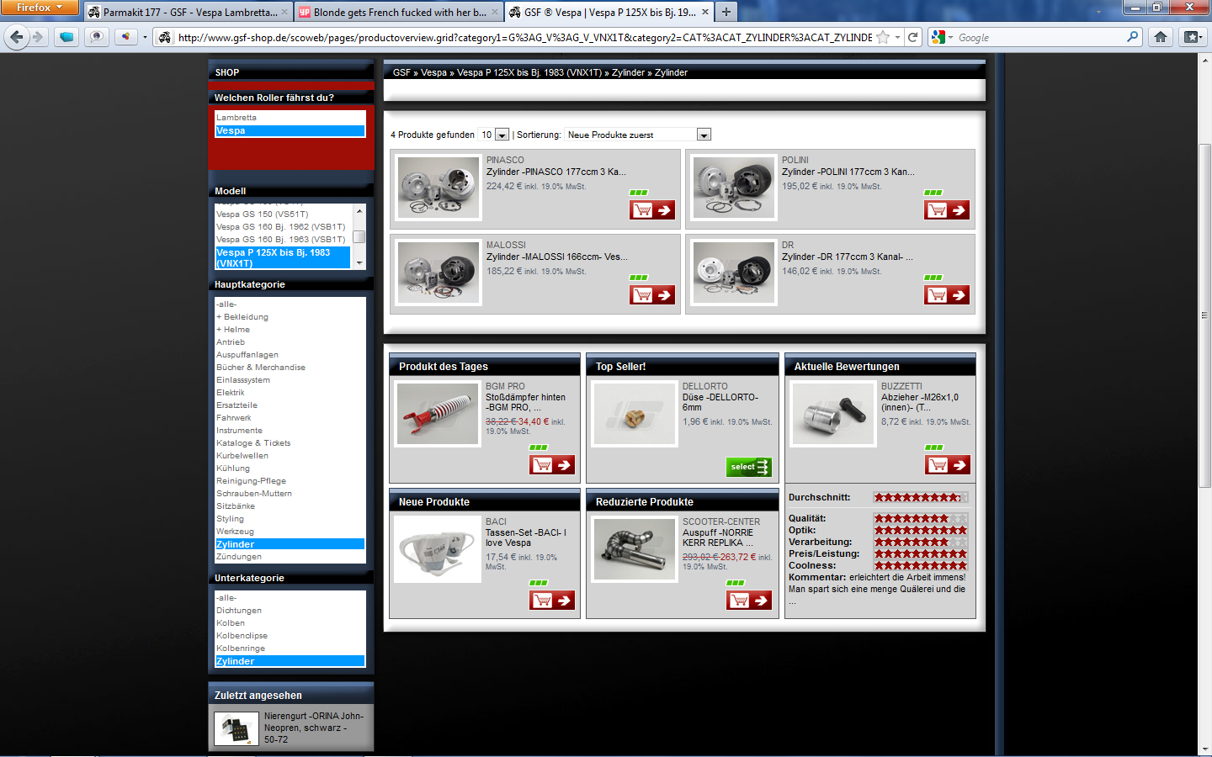The image size is (1212, 757).
Task: Click the URL address bar
Action: (524, 38)
